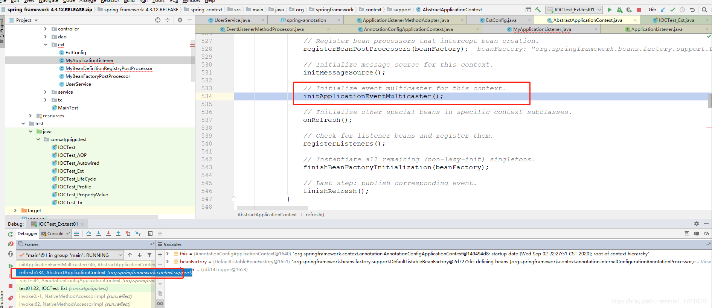This screenshot has height=308, width=712.
Task: Open Search Everywhere magnifier icon
Action: point(704,10)
